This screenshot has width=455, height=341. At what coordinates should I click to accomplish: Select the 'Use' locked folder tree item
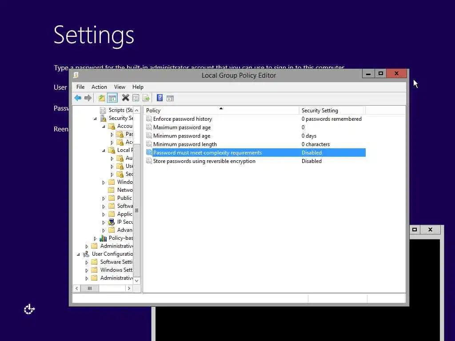click(129, 166)
